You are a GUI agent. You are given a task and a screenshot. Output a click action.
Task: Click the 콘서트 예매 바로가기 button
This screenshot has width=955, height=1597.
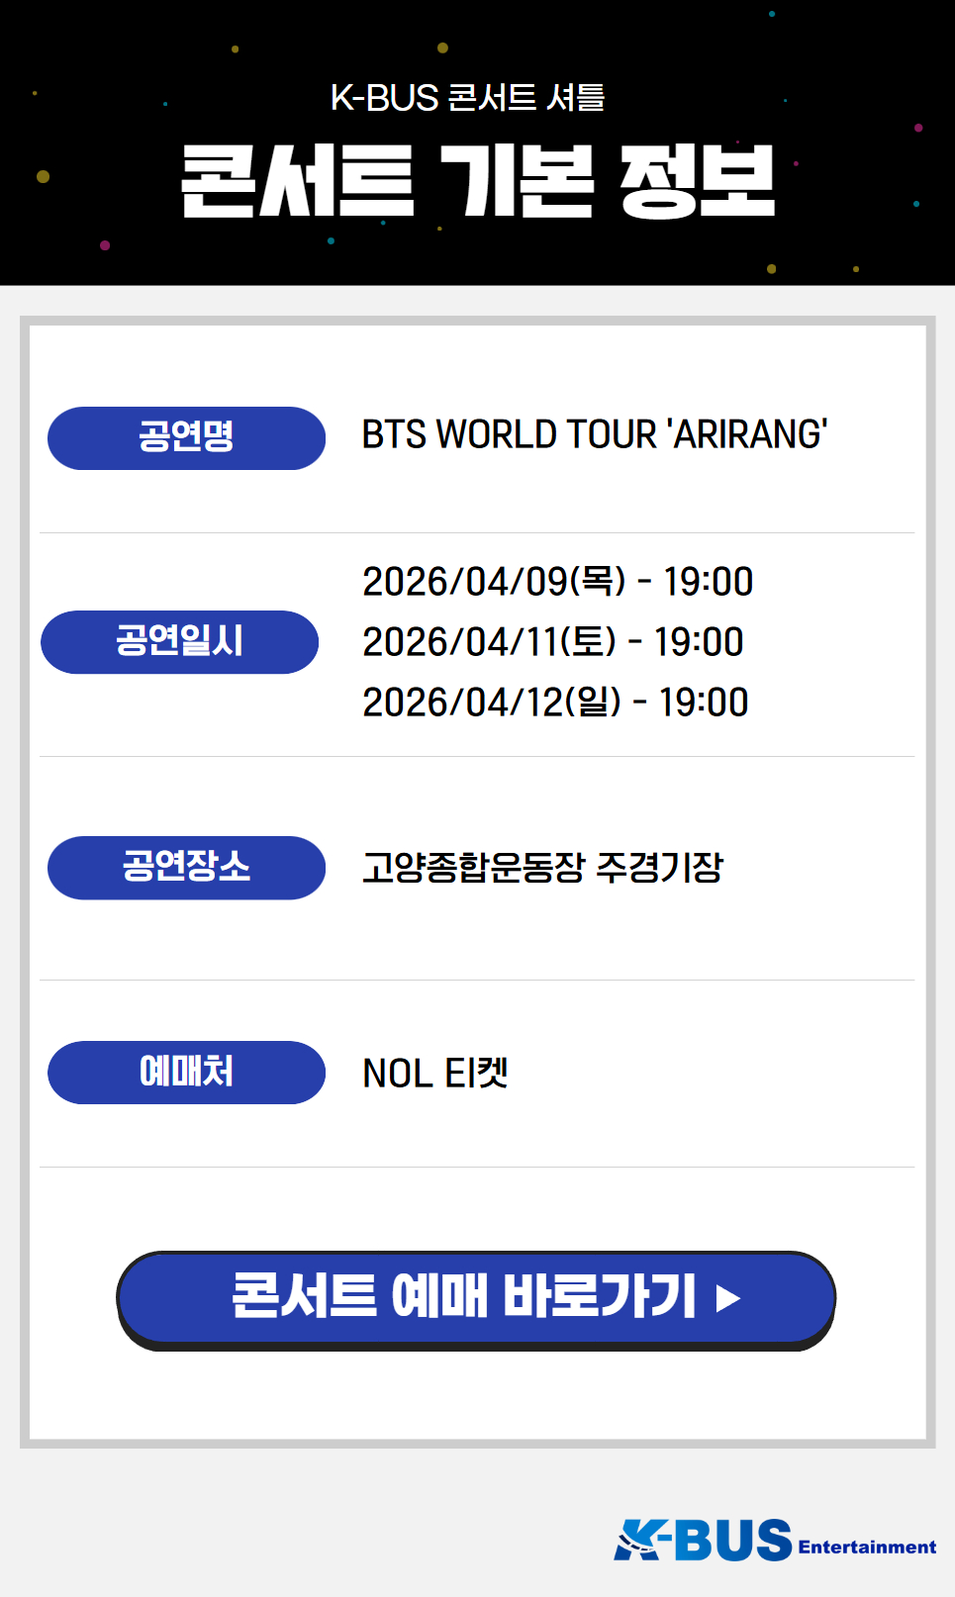[x=475, y=1296]
